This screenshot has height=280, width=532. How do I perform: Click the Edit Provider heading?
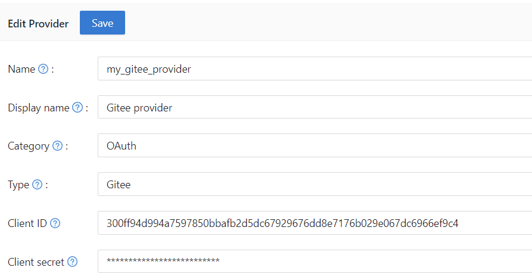[x=38, y=24]
